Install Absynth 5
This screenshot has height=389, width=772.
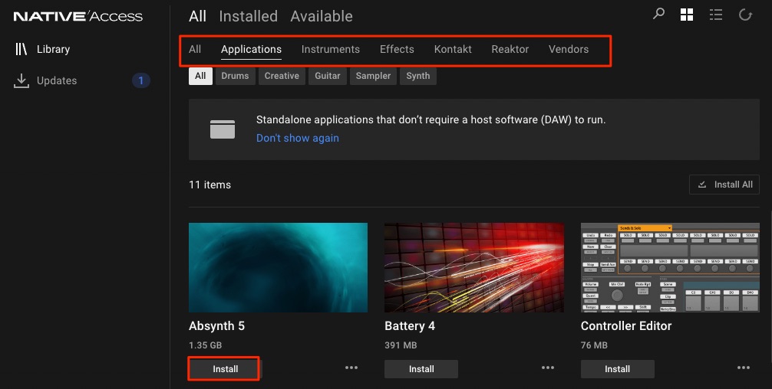click(x=225, y=369)
